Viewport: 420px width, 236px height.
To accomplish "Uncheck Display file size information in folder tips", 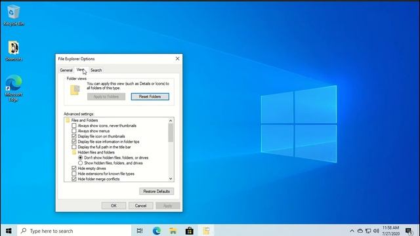I will coord(74,142).
